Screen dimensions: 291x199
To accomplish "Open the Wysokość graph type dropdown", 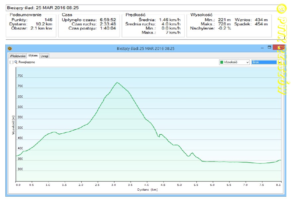I will click(234, 62).
